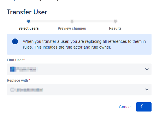Click the Cancel link
The width and height of the screenshot is (166, 123).
(x=125, y=107)
